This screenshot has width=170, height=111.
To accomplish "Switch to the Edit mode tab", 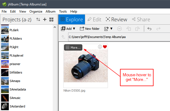I will [x=94, y=19].
